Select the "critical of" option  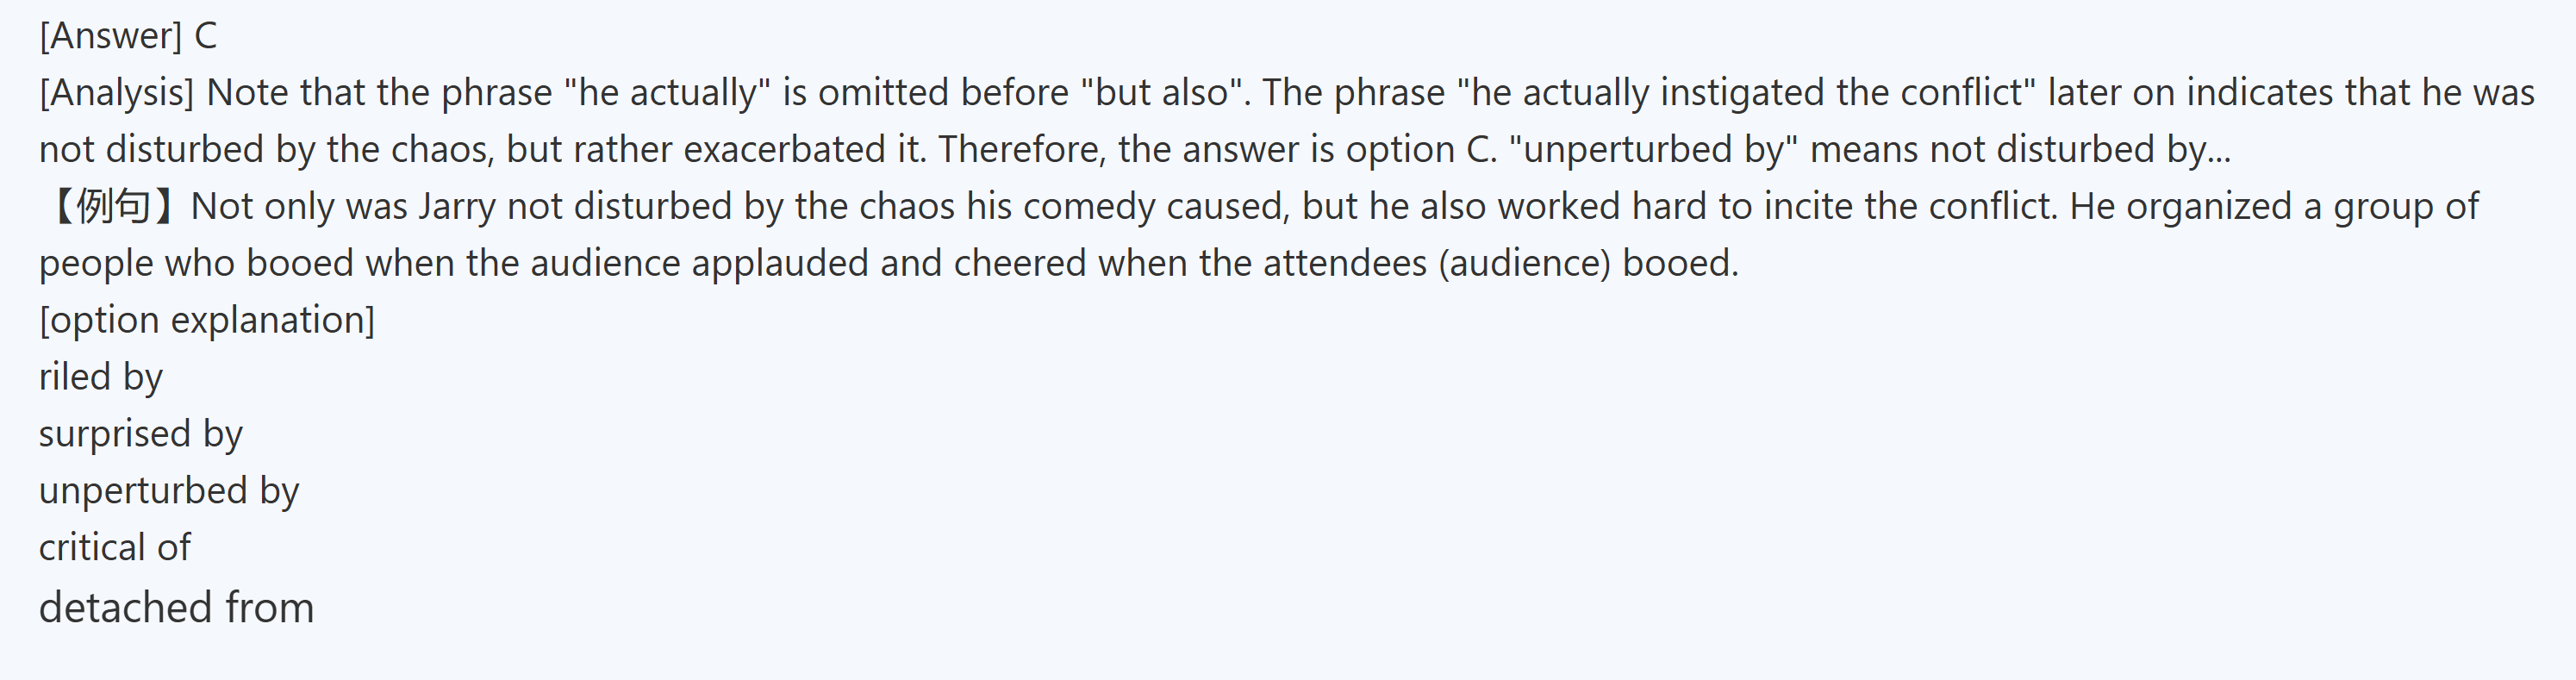[x=115, y=548]
